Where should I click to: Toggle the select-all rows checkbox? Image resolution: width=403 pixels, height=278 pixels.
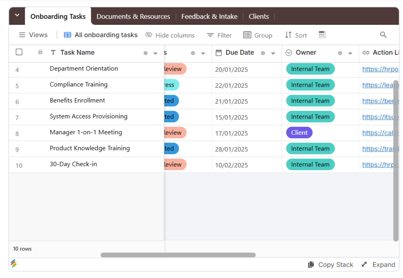click(x=19, y=52)
